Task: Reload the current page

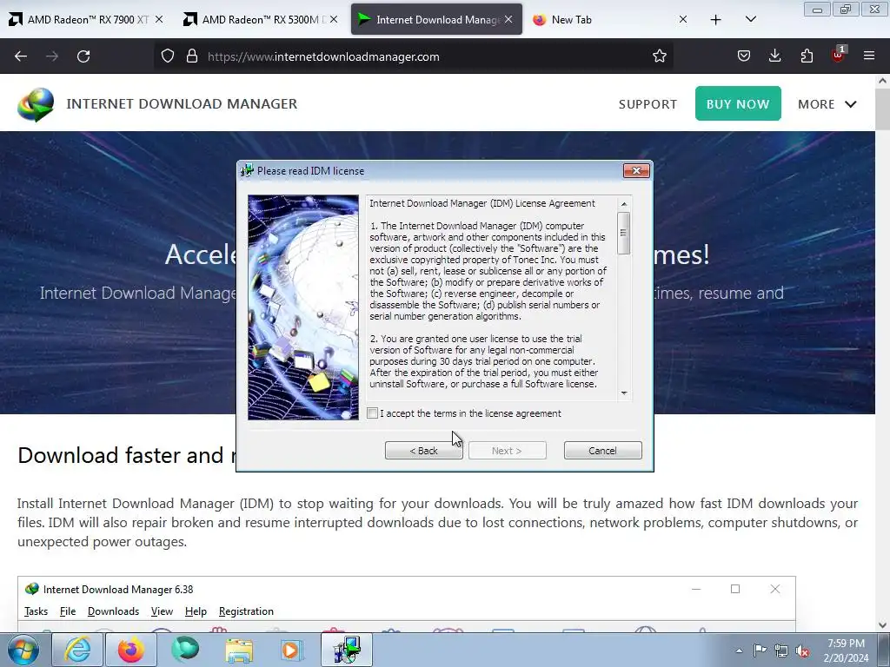Action: click(x=83, y=56)
